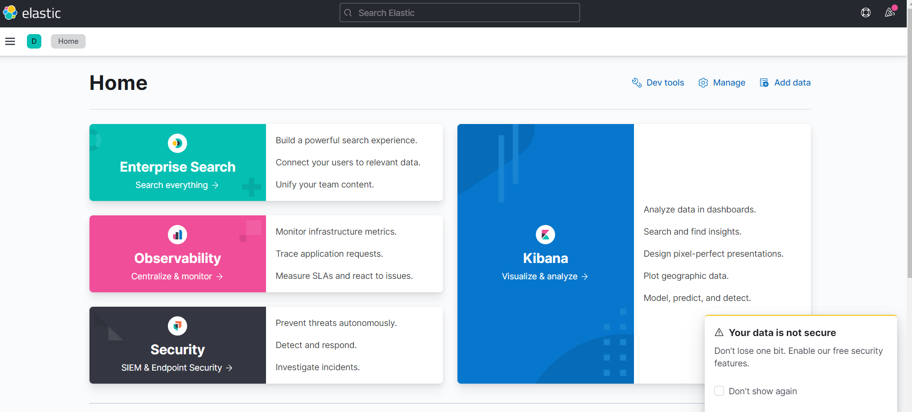Click arrow next to Centralize & monitor

point(220,276)
